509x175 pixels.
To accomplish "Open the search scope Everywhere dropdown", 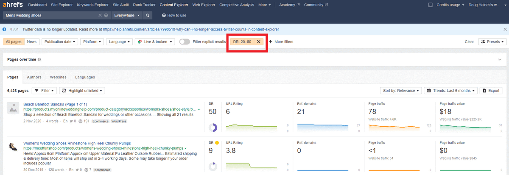I will tap(126, 15).
